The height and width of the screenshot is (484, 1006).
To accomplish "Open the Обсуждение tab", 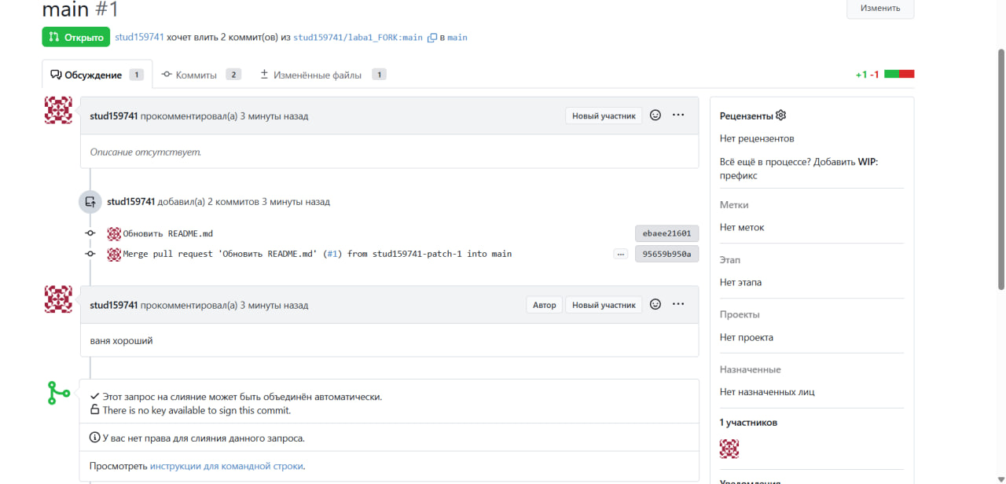I will click(x=93, y=75).
